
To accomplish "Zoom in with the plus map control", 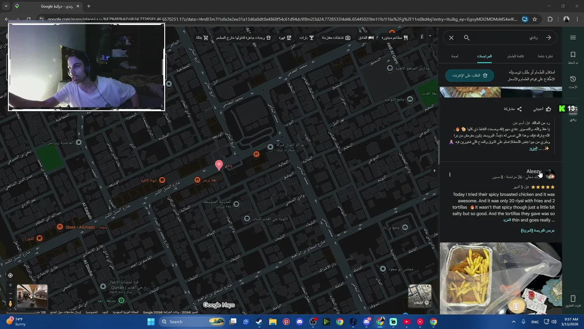I will 10,285.
